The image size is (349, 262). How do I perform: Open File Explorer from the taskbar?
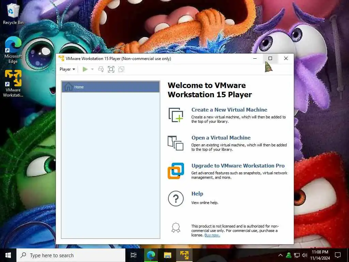coord(167,255)
